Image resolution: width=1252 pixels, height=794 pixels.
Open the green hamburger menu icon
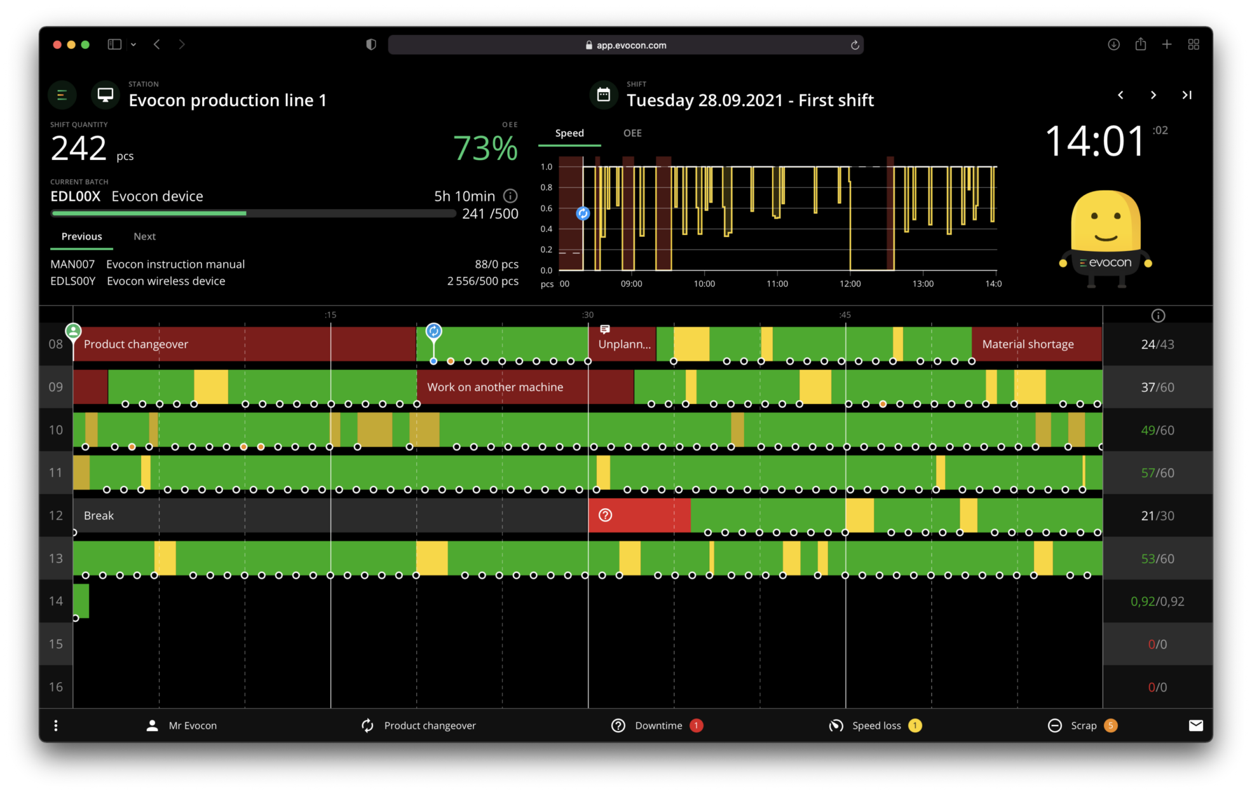(x=62, y=95)
